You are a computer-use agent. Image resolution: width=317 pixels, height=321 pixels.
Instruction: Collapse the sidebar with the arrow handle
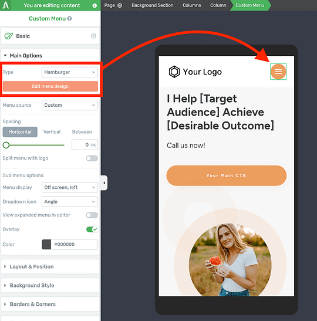tap(104, 183)
